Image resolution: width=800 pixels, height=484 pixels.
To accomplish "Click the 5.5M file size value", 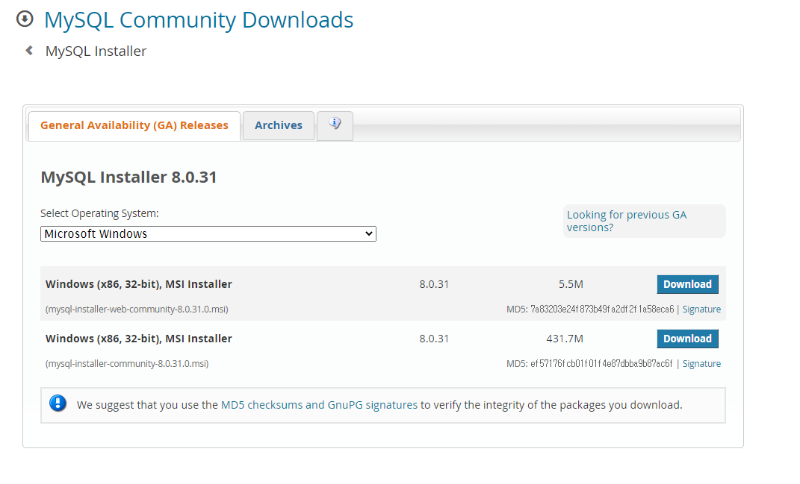I will pyautogui.click(x=571, y=284).
